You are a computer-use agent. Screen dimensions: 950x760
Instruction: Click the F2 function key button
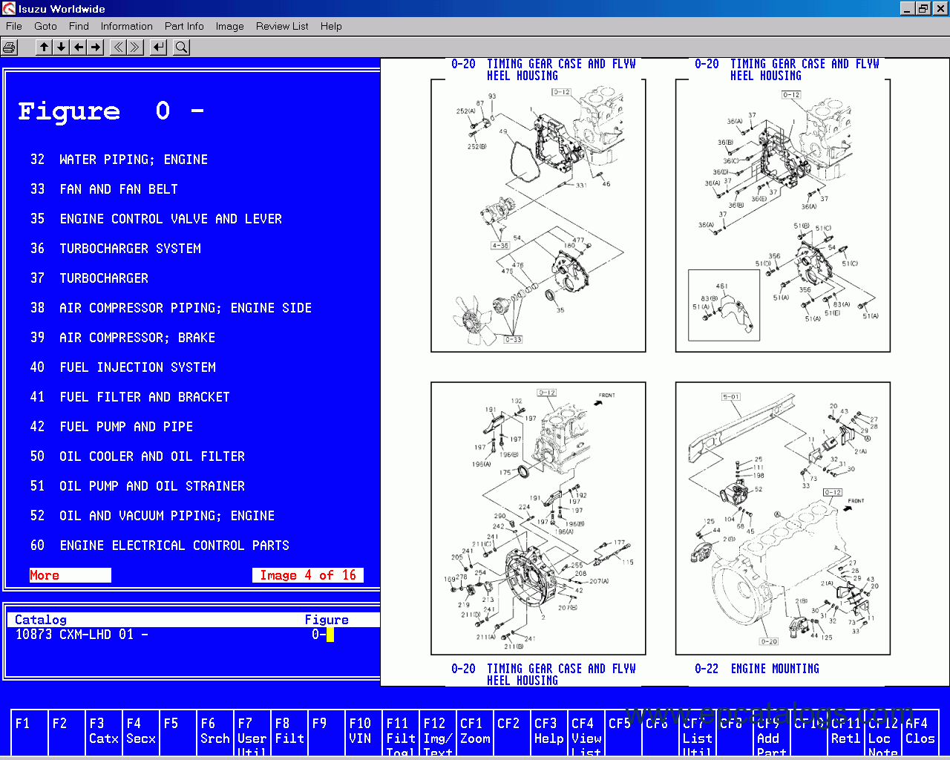point(67,731)
